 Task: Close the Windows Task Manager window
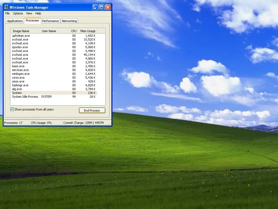point(108,7)
